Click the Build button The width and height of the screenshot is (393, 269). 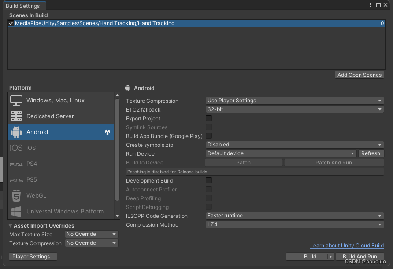pyautogui.click(x=310, y=257)
